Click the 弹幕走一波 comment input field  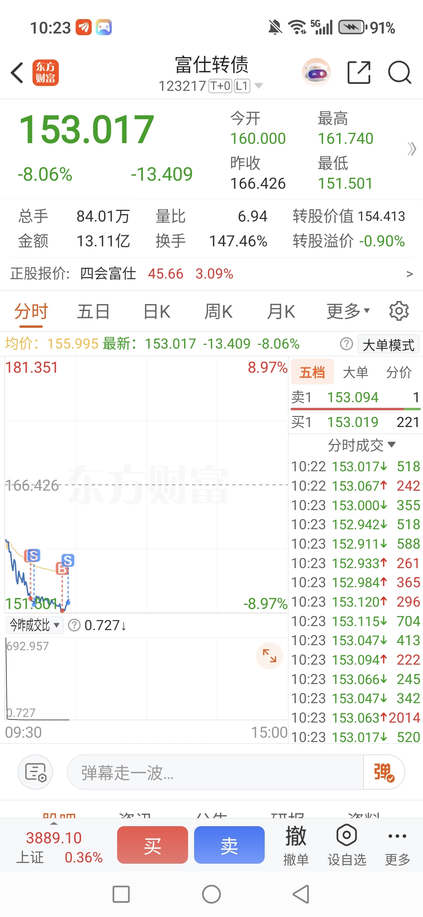[215, 772]
